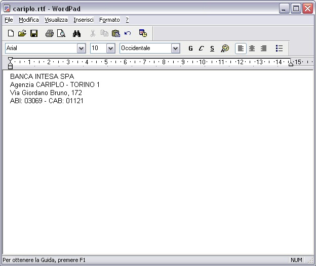316x266 pixels.
Task: Open the File menu
Action: pyautogui.click(x=9, y=20)
